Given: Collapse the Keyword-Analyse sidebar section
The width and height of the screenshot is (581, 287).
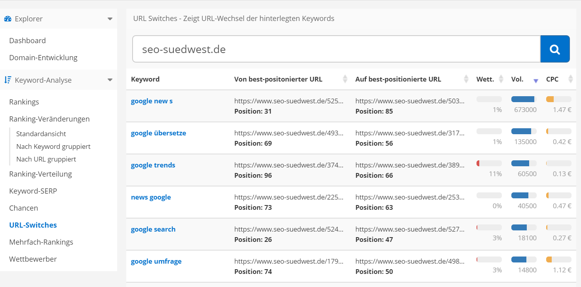Looking at the screenshot, I should (x=110, y=80).
